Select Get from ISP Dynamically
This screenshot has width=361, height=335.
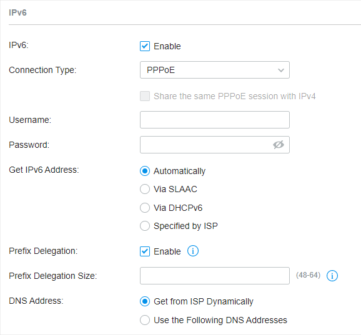(145, 301)
